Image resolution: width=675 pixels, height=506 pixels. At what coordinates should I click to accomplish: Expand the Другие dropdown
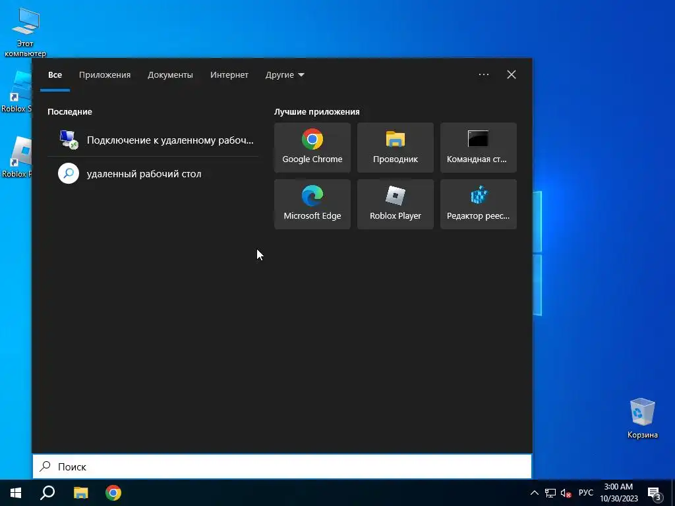click(285, 75)
